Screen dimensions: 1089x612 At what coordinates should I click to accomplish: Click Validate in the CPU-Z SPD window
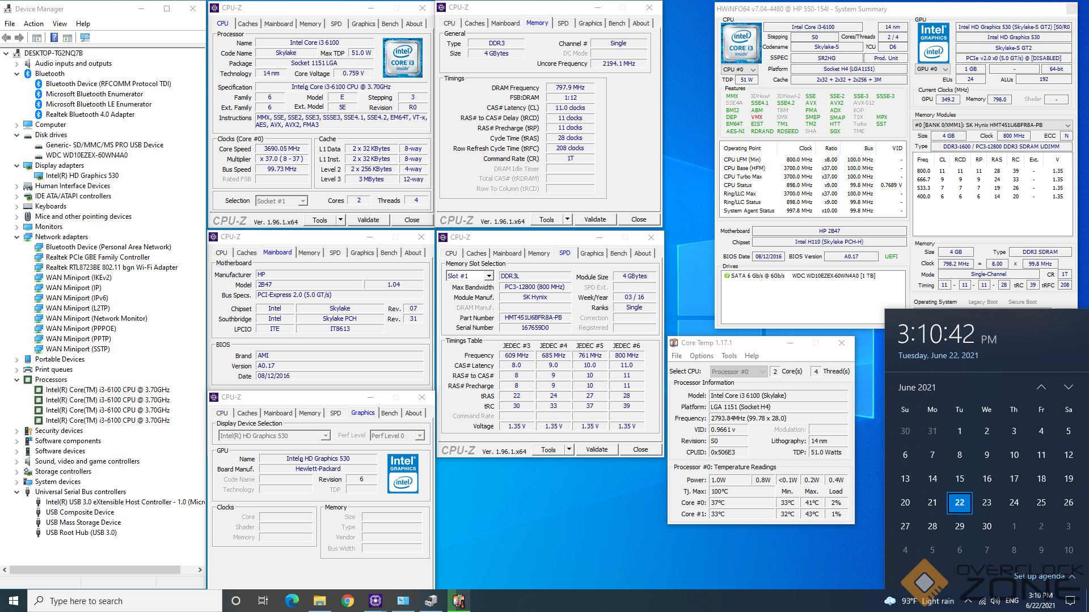(596, 449)
